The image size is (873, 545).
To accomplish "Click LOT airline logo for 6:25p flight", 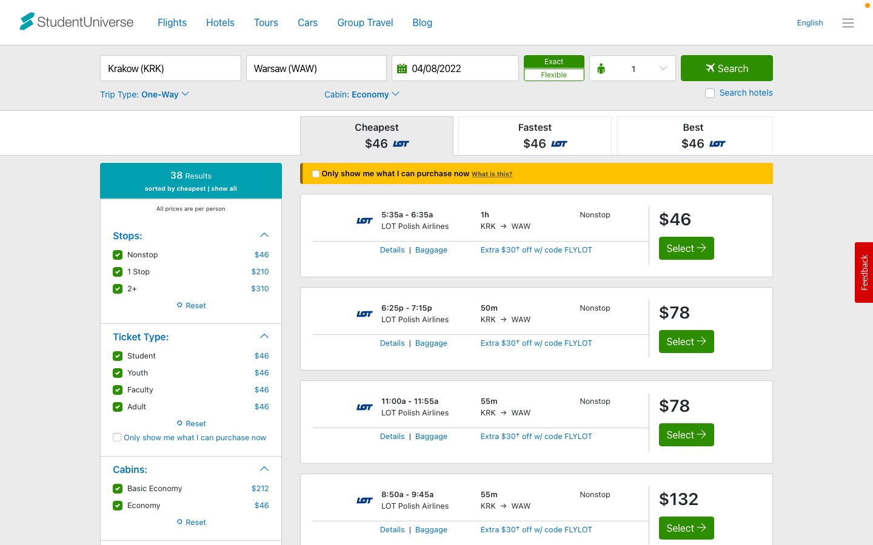I will point(364,314).
